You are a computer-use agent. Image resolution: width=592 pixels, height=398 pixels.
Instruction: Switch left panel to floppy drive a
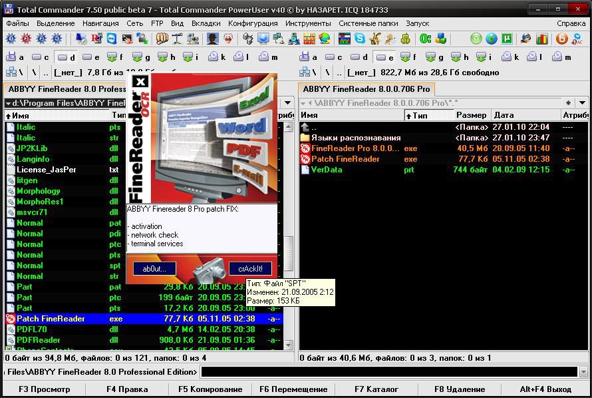(15, 57)
